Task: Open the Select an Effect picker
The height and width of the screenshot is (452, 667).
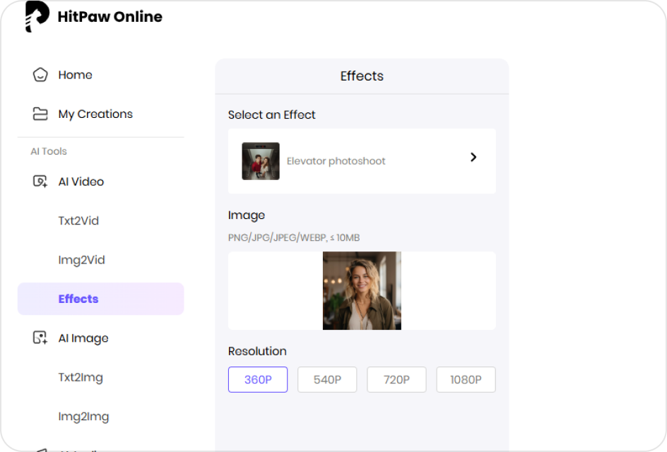Action: tap(362, 160)
